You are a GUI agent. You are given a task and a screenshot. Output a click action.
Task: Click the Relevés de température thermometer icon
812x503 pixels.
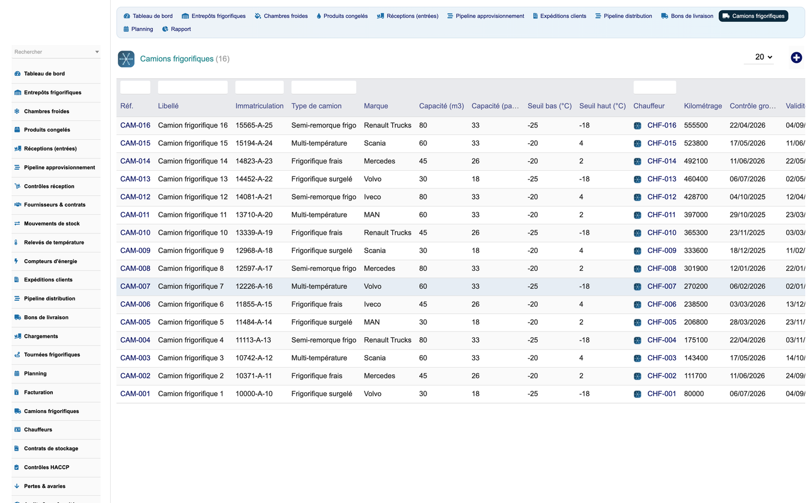click(16, 243)
